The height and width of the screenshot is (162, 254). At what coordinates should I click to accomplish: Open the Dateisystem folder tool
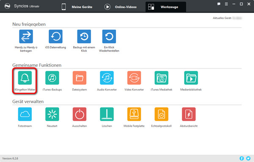click(80, 78)
